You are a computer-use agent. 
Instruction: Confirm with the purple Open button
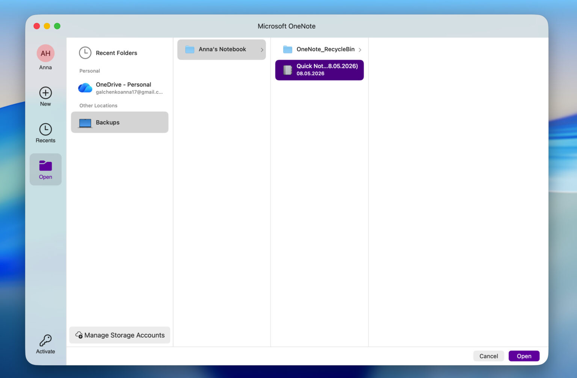coord(524,356)
